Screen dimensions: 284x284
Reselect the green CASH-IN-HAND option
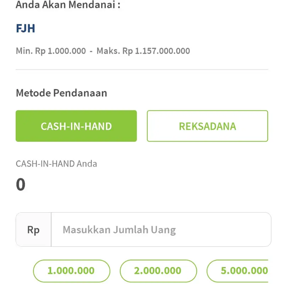tap(76, 126)
